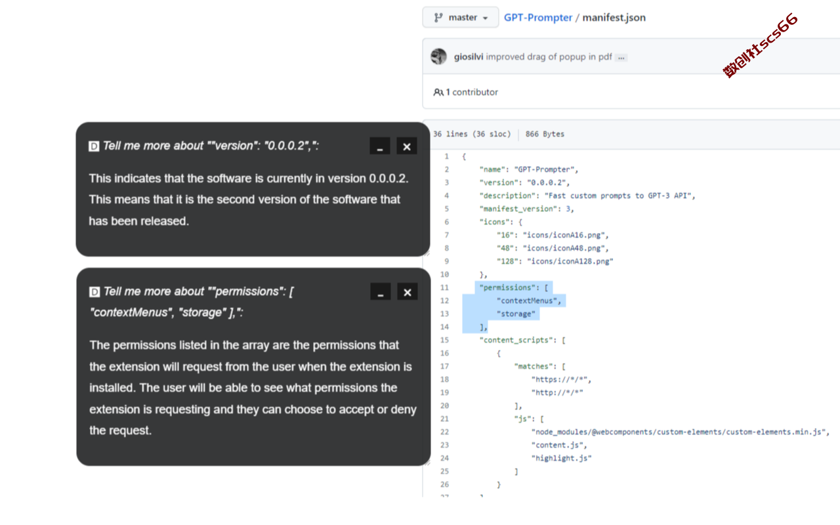This screenshot has width=840, height=525.
Task: Click the highlighted "storage" line
Action: click(x=516, y=314)
